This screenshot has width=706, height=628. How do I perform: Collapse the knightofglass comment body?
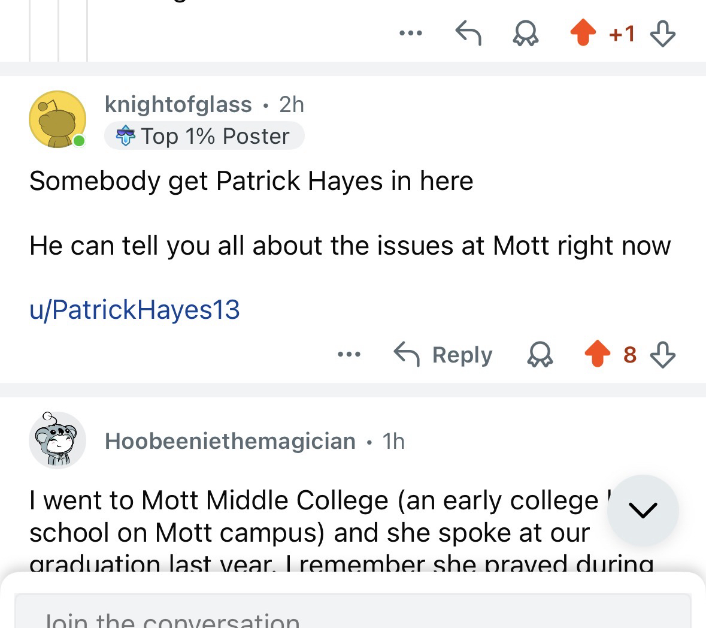point(350,213)
